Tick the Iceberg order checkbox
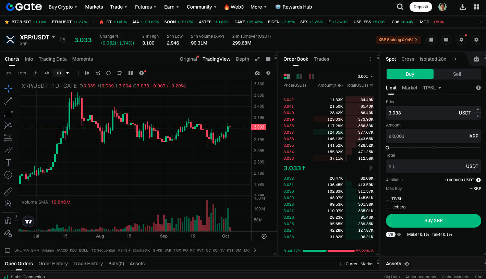Viewport: 486px width, 279px height. [388, 207]
